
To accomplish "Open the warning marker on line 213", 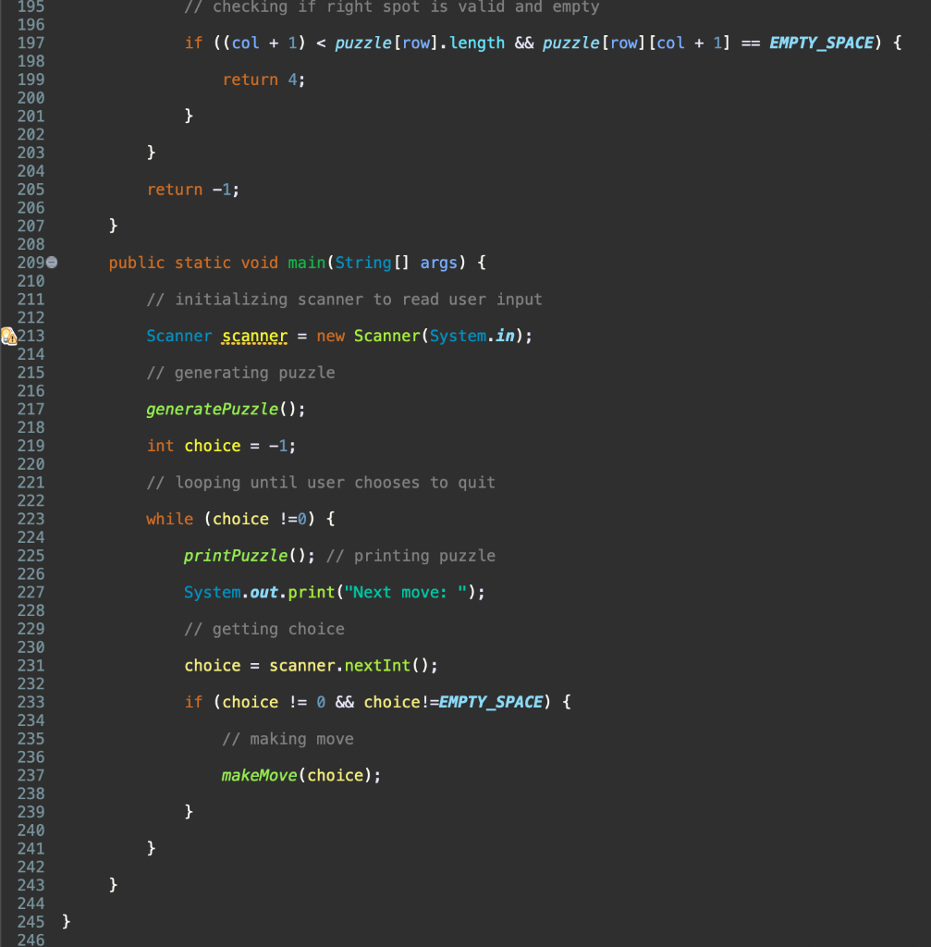I will tap(8, 336).
